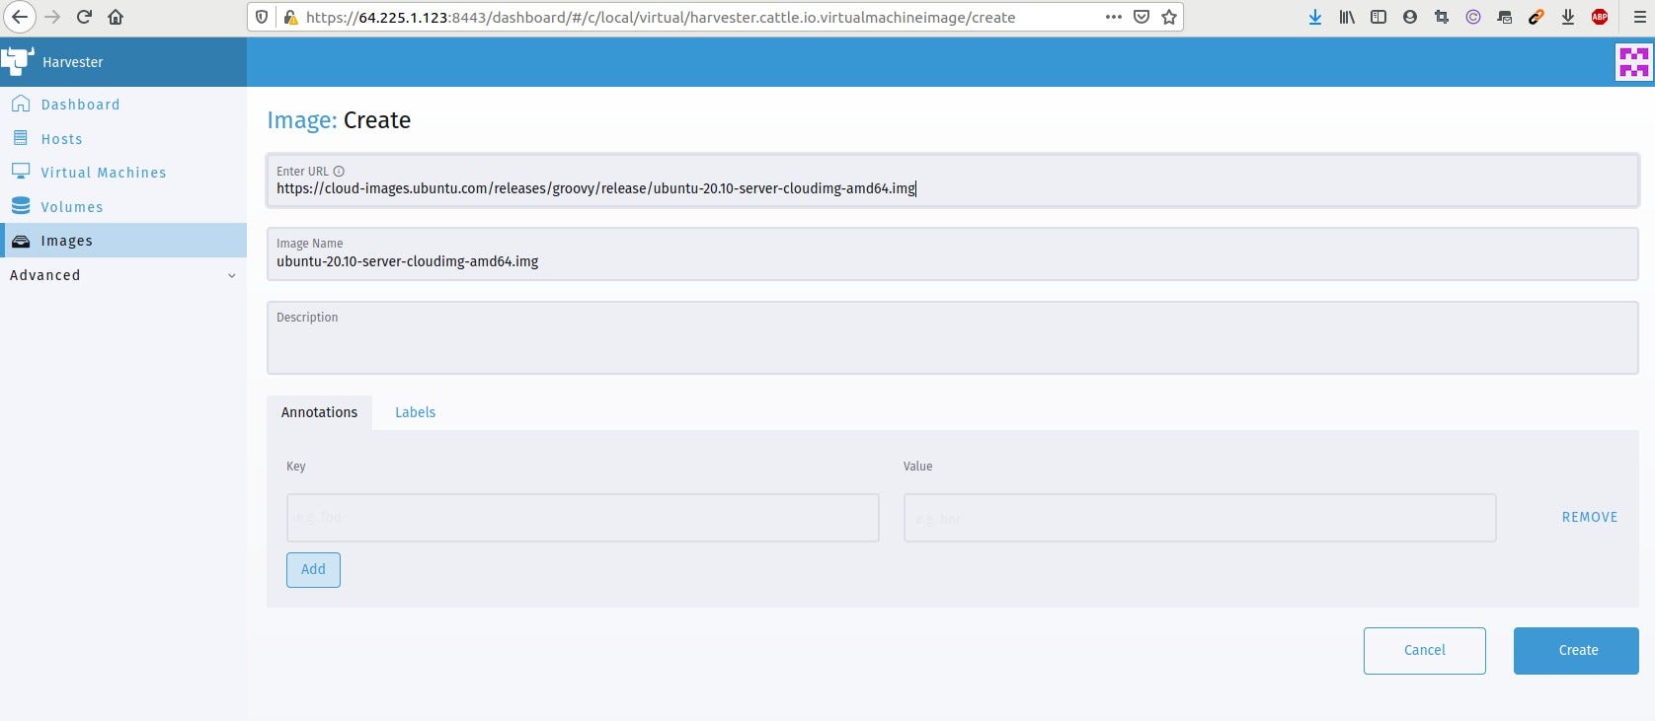1655x721 pixels.
Task: Click the Description text area
Action: pyautogui.click(x=952, y=337)
